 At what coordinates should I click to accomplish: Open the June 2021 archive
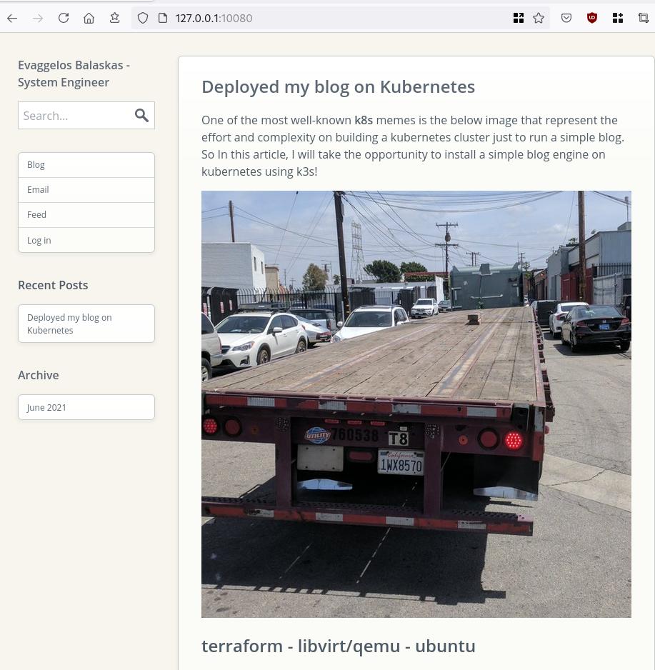(x=46, y=408)
